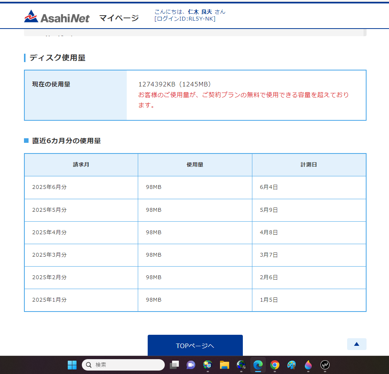Click the 計測日 column header
The width and height of the screenshot is (389, 374).
[x=309, y=165]
